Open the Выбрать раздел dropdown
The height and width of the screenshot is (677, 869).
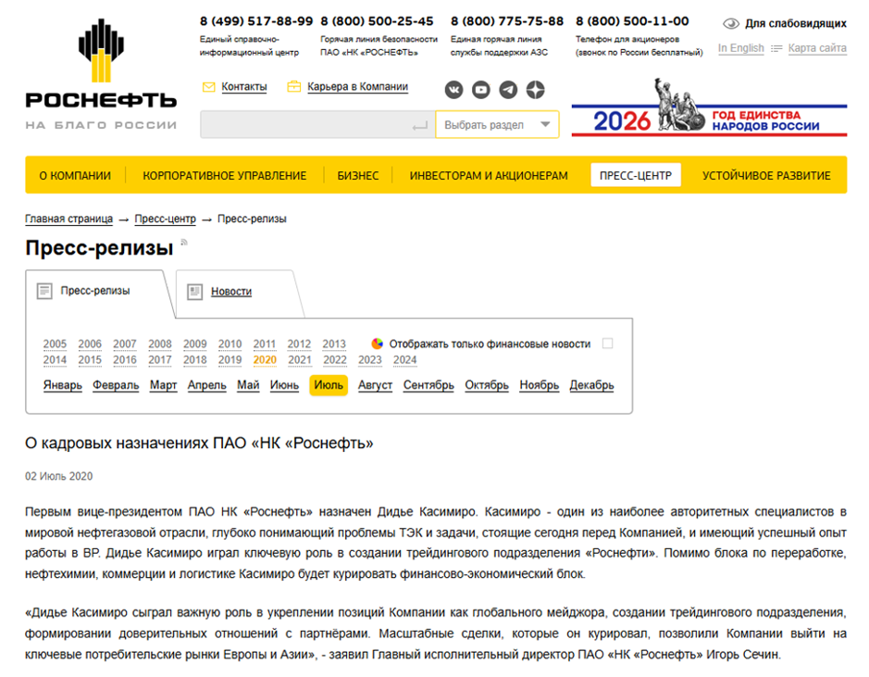click(497, 125)
